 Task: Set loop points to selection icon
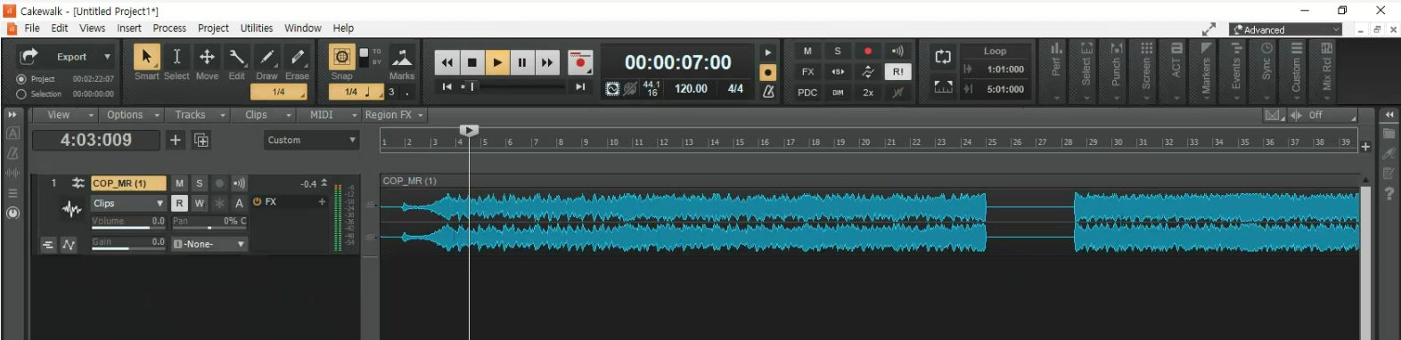943,86
